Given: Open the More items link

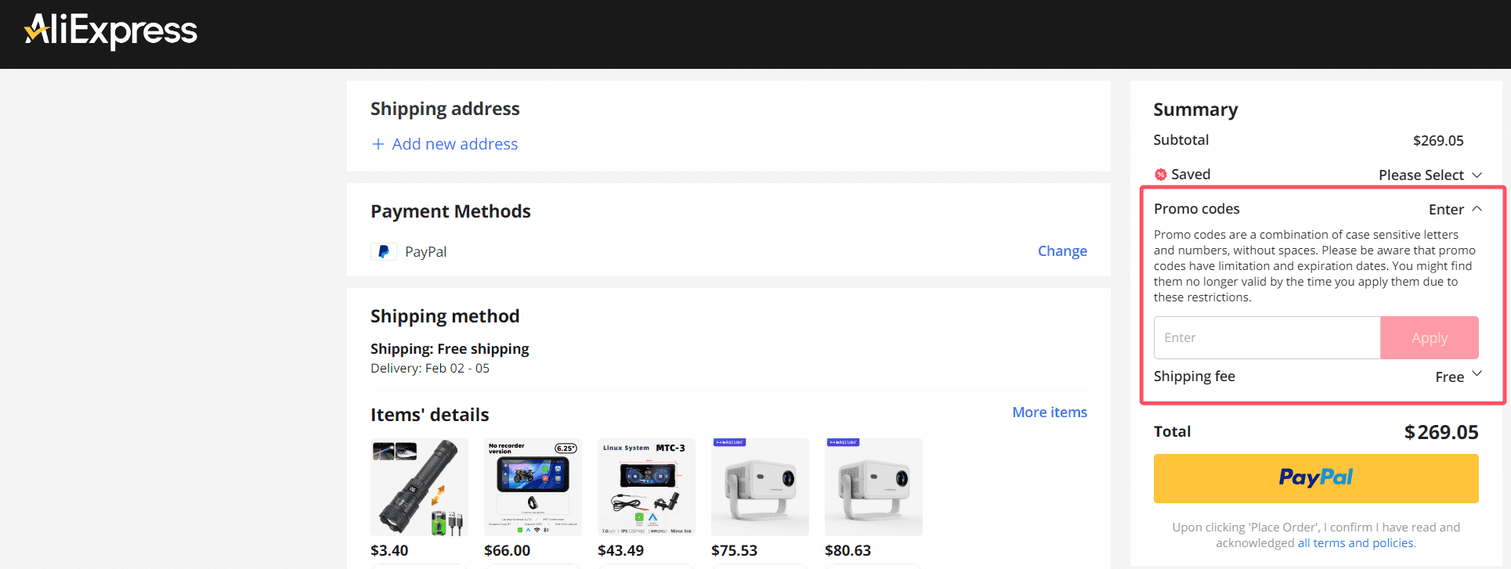Looking at the screenshot, I should point(1050,412).
